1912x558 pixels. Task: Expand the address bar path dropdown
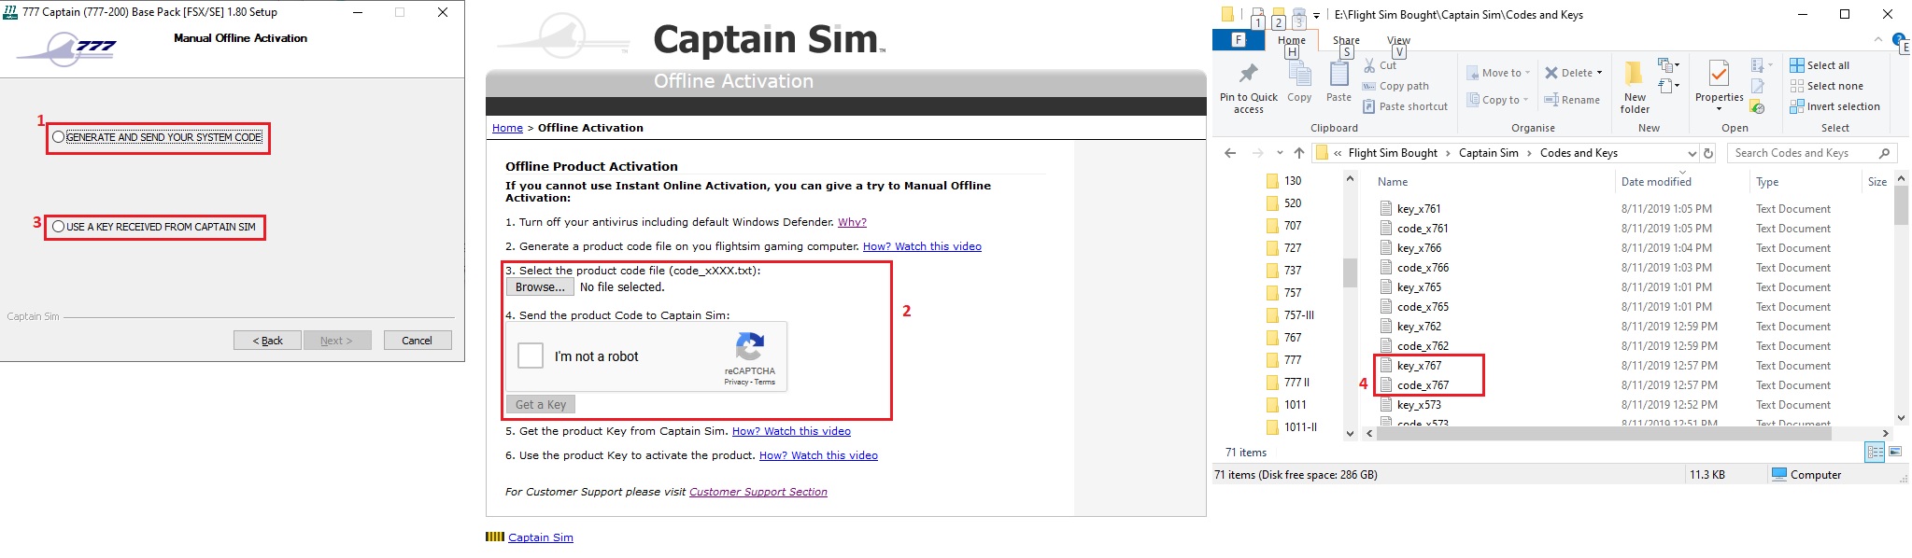tap(1692, 153)
